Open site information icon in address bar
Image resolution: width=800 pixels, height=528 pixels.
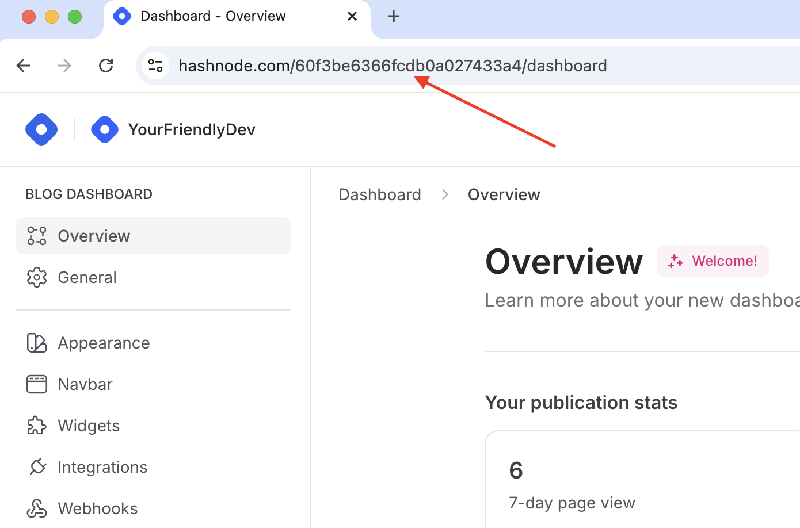click(155, 66)
